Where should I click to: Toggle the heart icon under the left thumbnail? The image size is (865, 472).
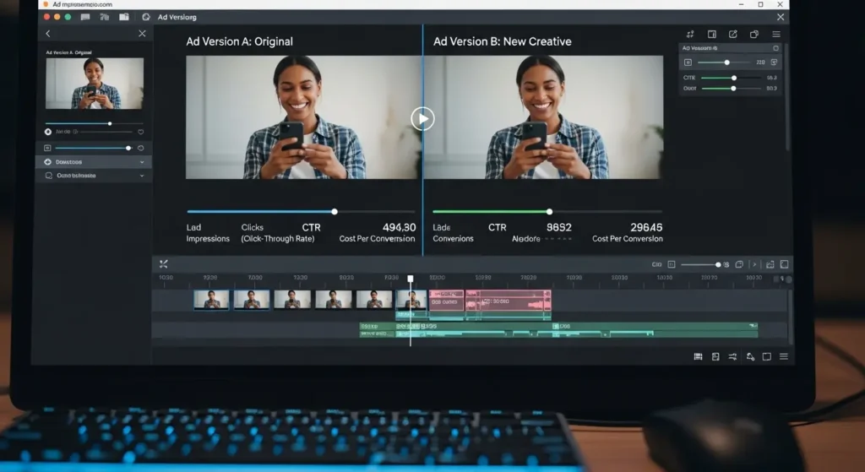pyautogui.click(x=140, y=133)
